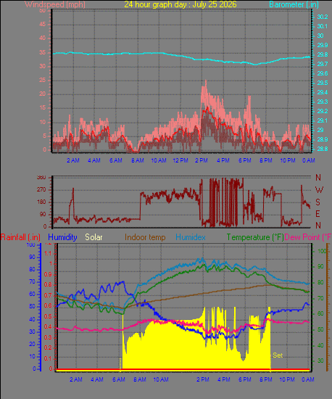
Task: Select the Rainfall (.in) legend label
Action: pos(20,237)
